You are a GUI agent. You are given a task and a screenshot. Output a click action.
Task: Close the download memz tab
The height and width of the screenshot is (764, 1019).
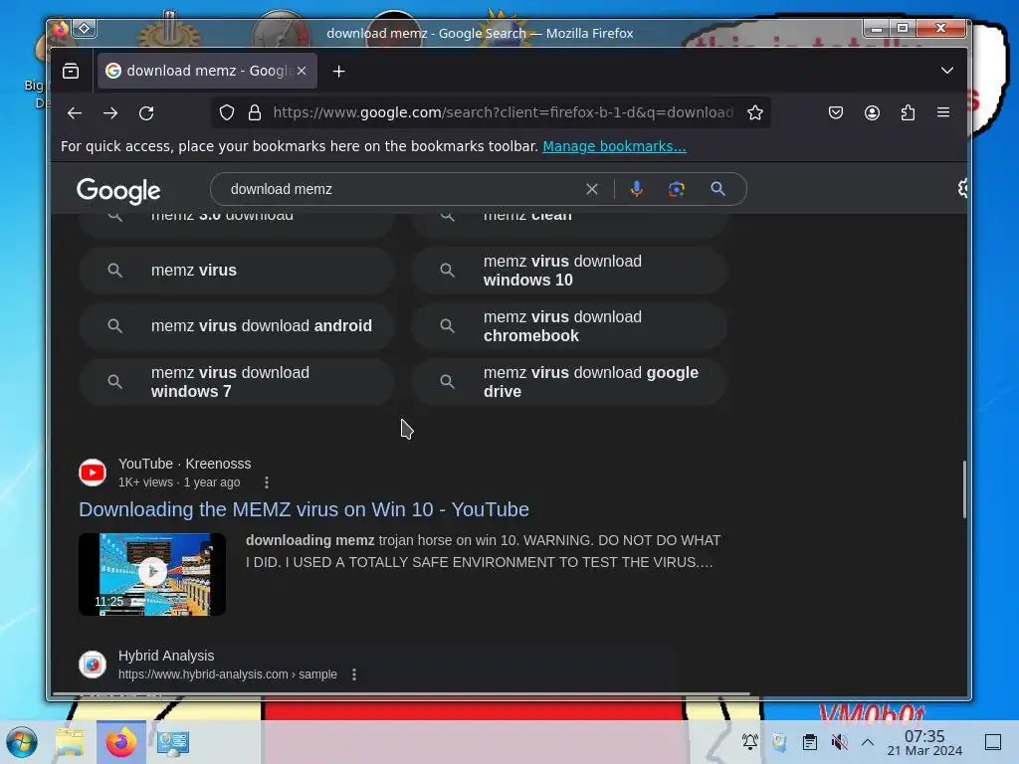(x=302, y=71)
